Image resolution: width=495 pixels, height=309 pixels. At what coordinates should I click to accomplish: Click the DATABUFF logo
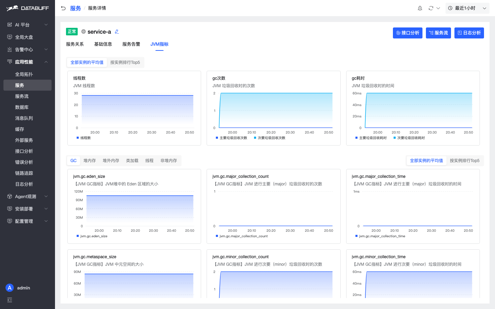(x=27, y=8)
